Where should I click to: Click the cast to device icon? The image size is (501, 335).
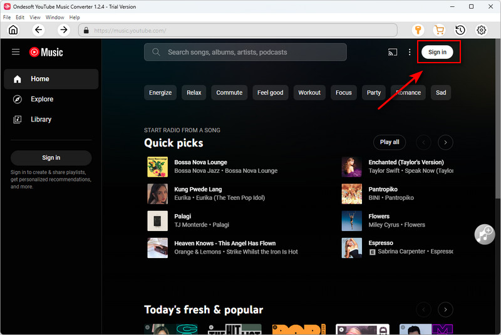tap(393, 52)
